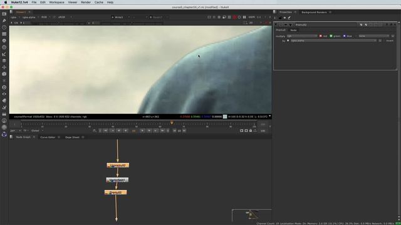Open the viewer rgba layer dropdown
The width and height of the screenshot is (401, 225).
pyautogui.click(x=15, y=17)
